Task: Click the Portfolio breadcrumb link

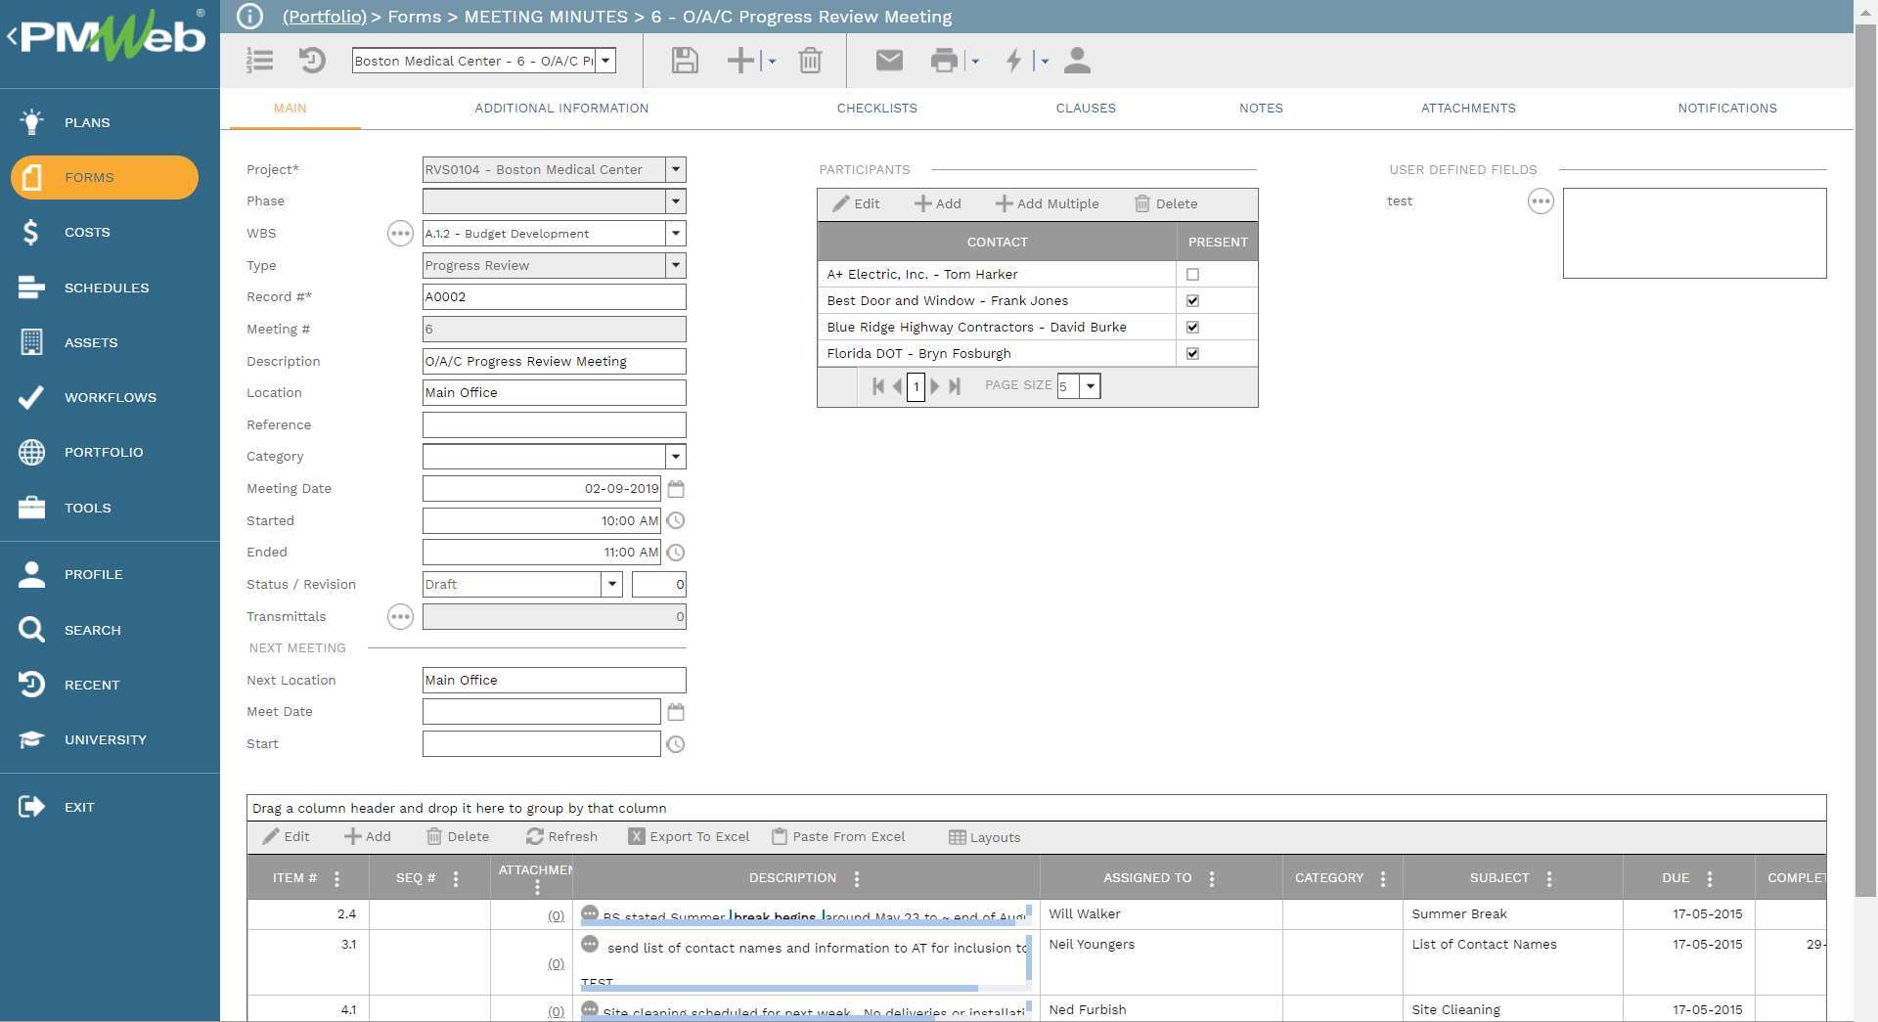Action: coord(325,17)
